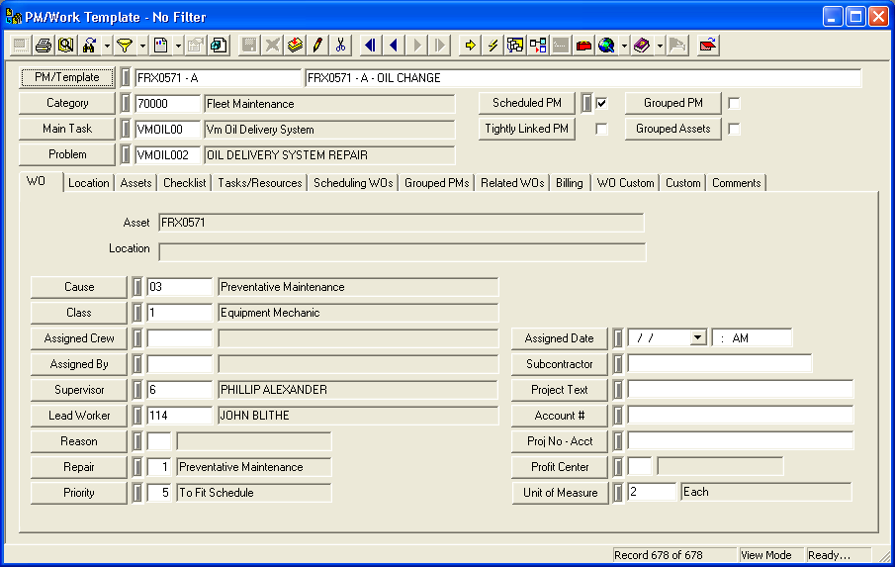The image size is (895, 567).
Task: Switch to the Scheduling WOs tab
Action: point(353,183)
